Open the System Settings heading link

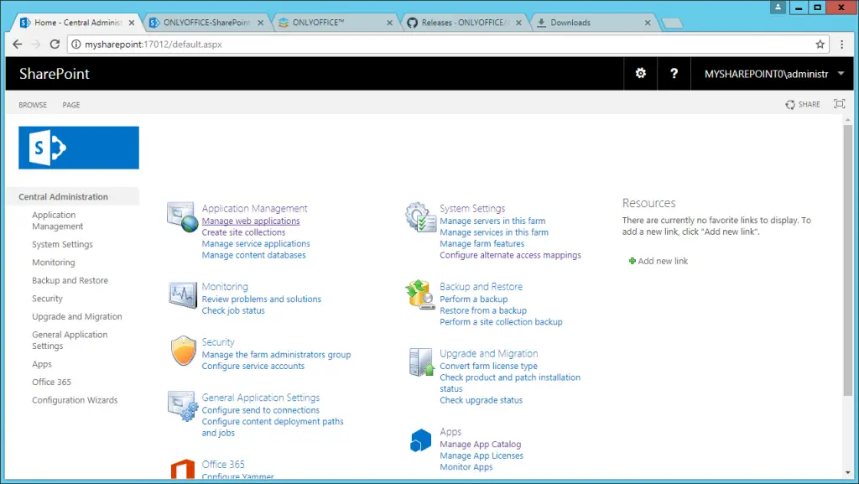pos(472,209)
